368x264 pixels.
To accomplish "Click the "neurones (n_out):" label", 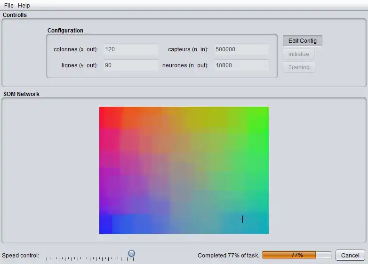I will pos(185,65).
